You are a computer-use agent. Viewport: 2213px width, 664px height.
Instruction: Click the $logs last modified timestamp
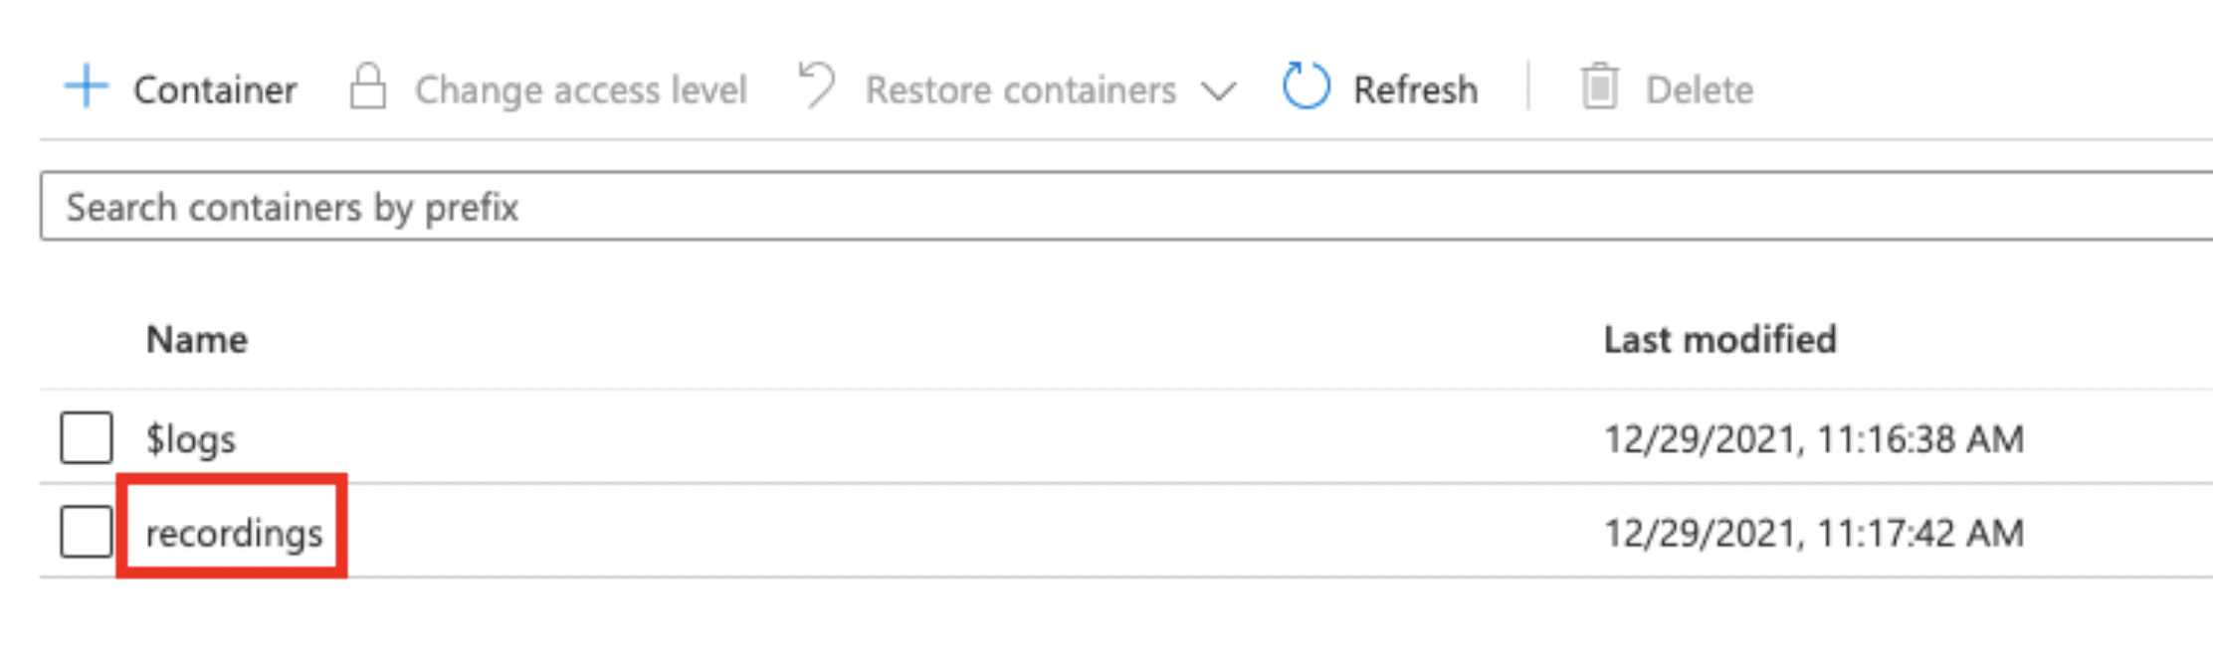click(1813, 439)
